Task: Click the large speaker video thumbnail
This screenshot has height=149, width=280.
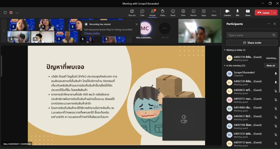Action: (x=200, y=31)
